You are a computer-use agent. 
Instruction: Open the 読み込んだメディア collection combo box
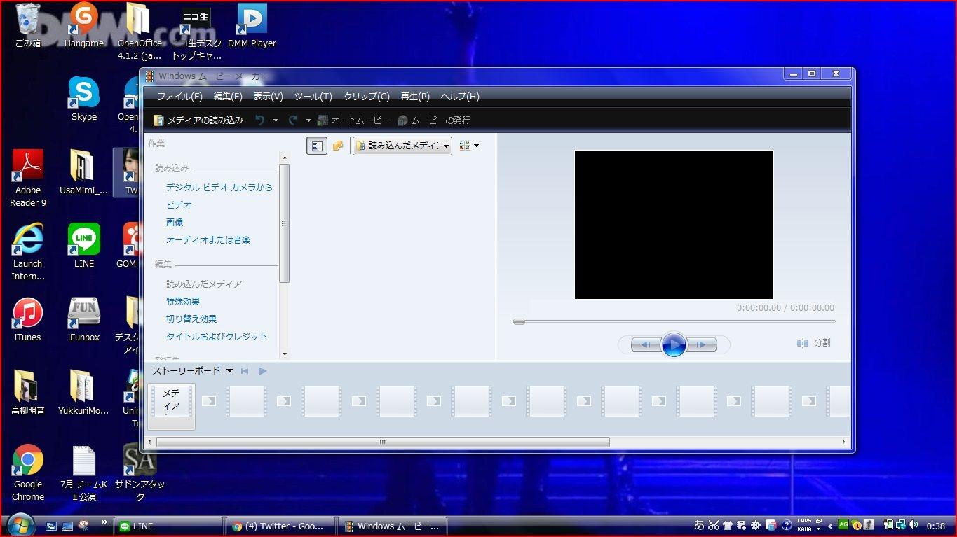pos(402,146)
